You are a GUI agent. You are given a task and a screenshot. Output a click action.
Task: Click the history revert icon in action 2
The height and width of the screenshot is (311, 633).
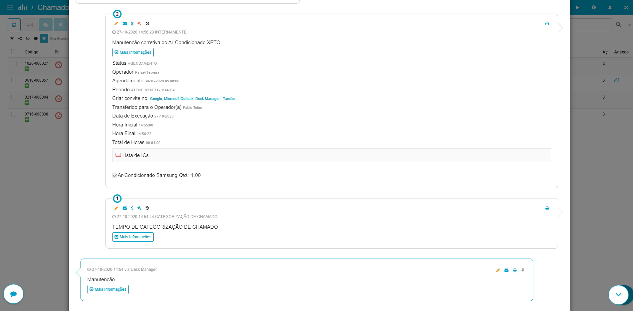pos(147,24)
